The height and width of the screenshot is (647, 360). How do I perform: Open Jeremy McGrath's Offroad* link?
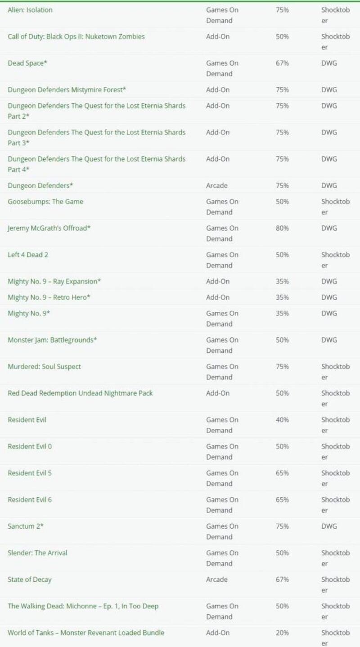pyautogui.click(x=49, y=229)
